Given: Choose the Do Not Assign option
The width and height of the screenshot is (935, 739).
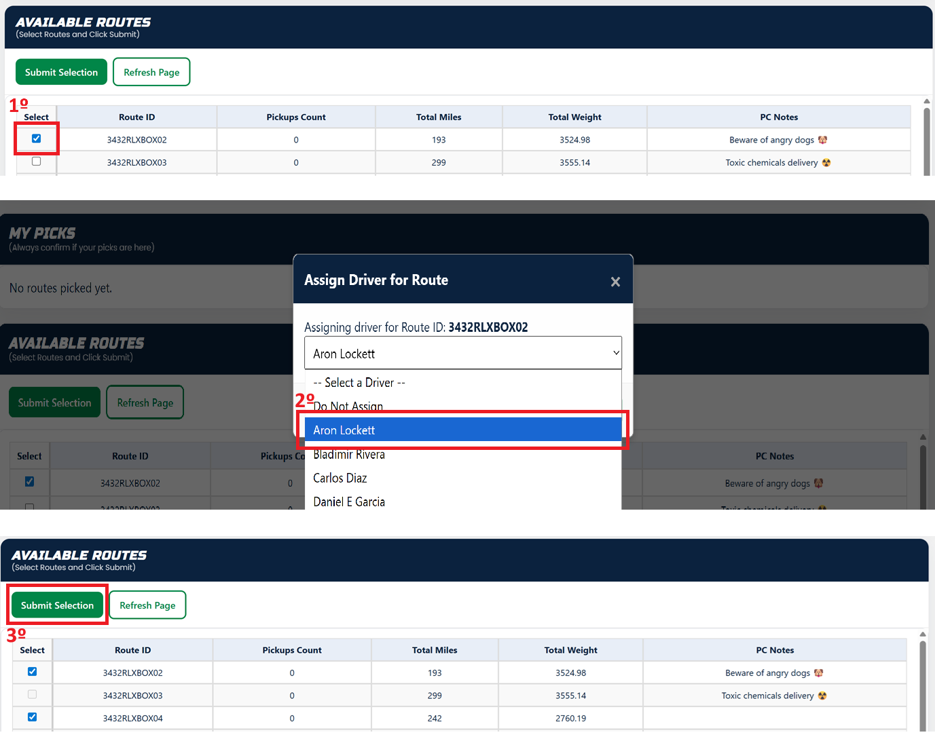Looking at the screenshot, I should pos(348,406).
